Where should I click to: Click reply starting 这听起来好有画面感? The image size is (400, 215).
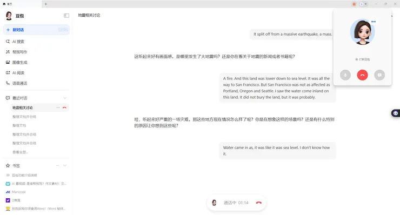click(x=214, y=57)
